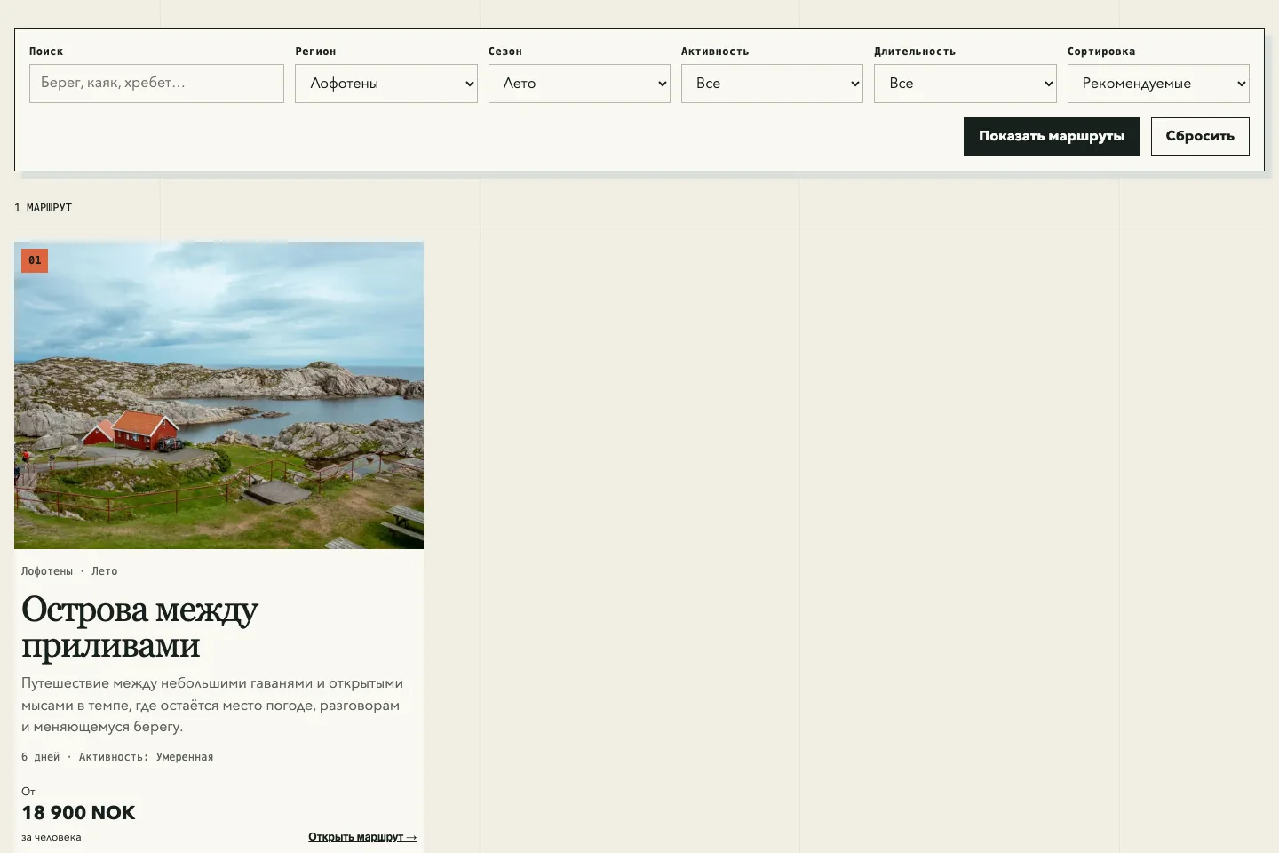Click the 18 900 NOK price
This screenshot has height=853, width=1279.
[x=78, y=813]
